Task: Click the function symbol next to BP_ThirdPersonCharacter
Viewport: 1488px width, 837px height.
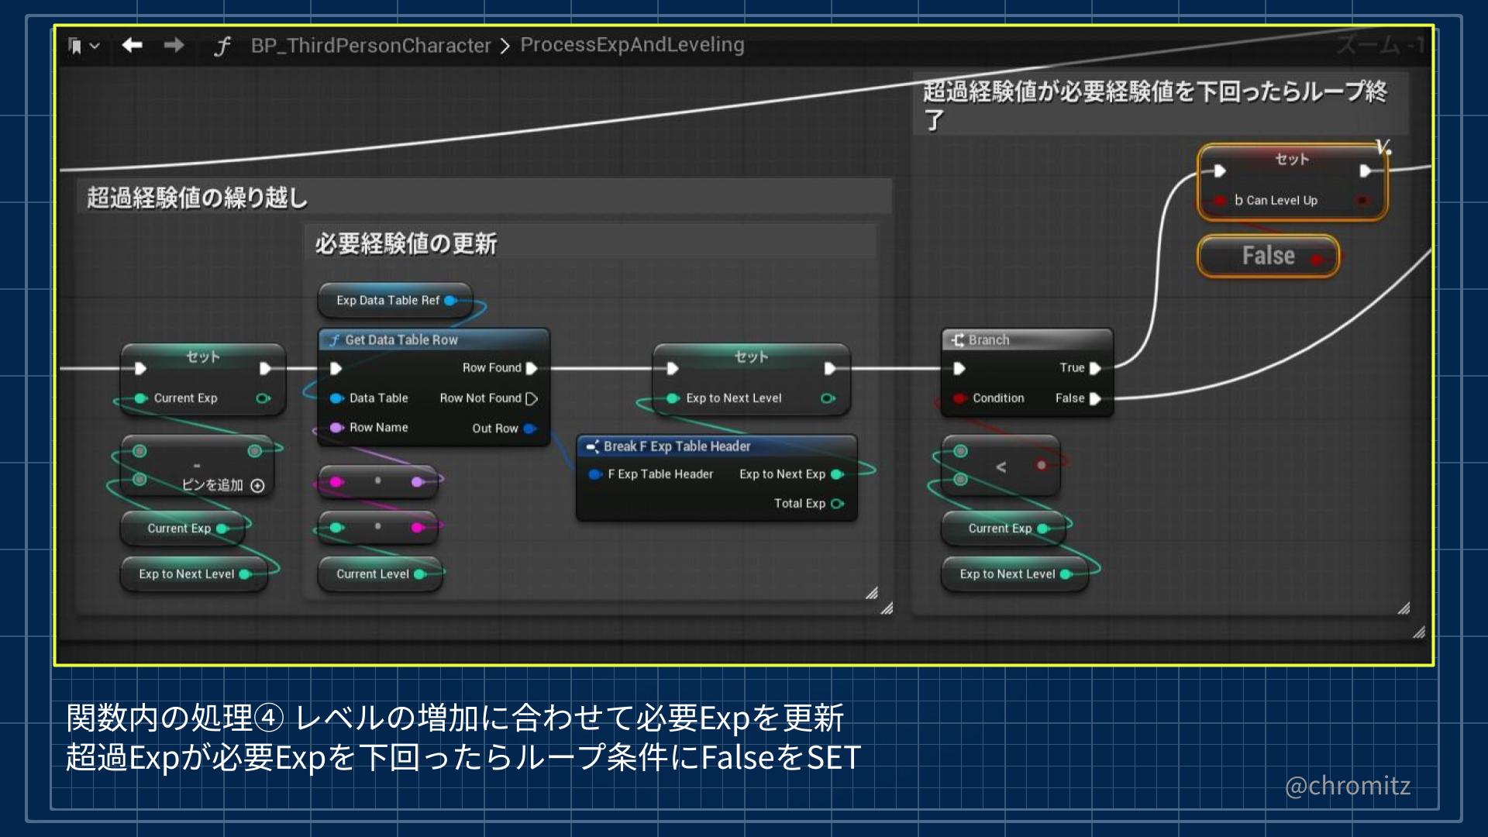Action: point(222,46)
